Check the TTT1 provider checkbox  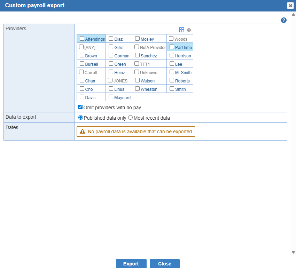pyautogui.click(x=137, y=64)
